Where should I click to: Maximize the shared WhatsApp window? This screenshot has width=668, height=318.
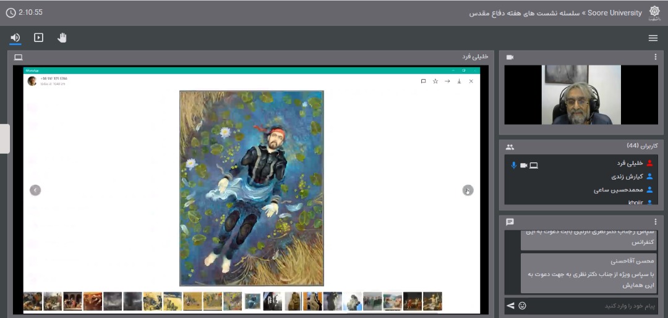coord(463,70)
